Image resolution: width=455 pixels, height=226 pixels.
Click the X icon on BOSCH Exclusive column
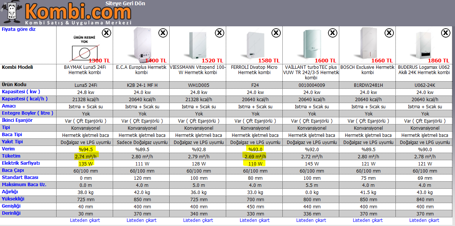click(389, 33)
